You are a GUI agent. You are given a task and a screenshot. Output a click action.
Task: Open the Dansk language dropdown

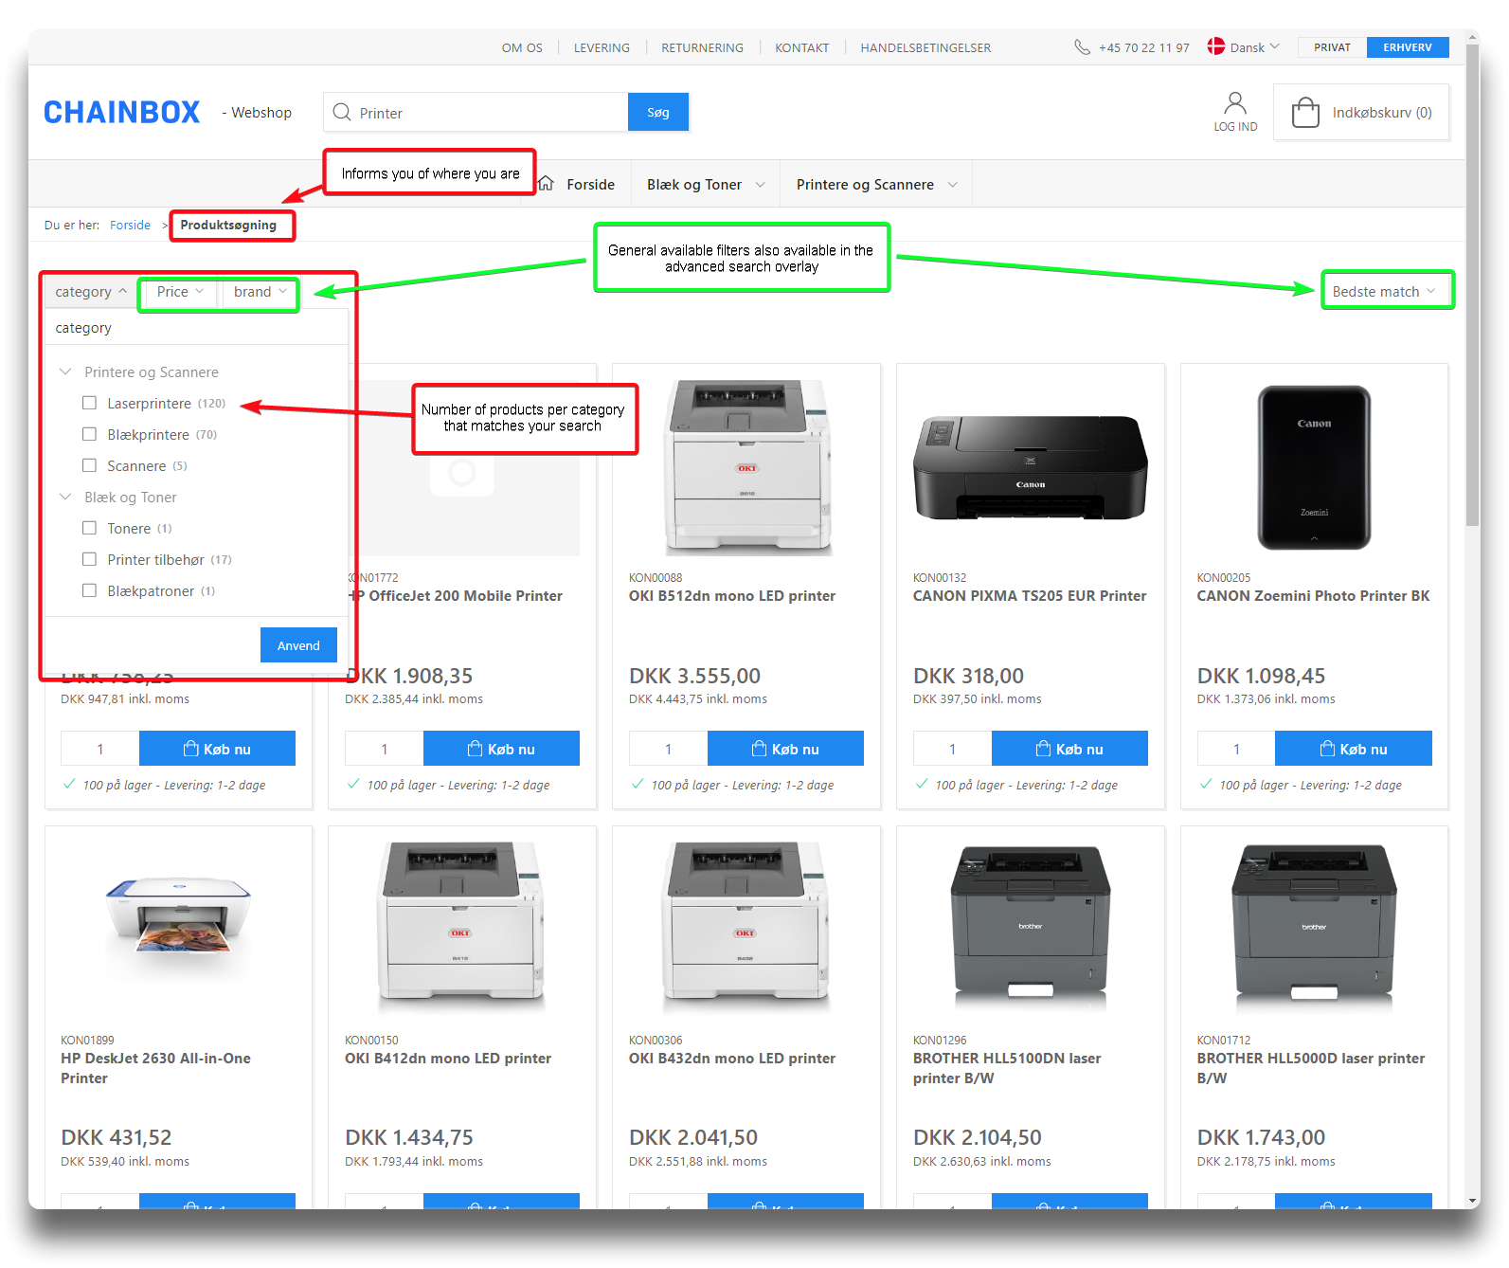(1254, 47)
